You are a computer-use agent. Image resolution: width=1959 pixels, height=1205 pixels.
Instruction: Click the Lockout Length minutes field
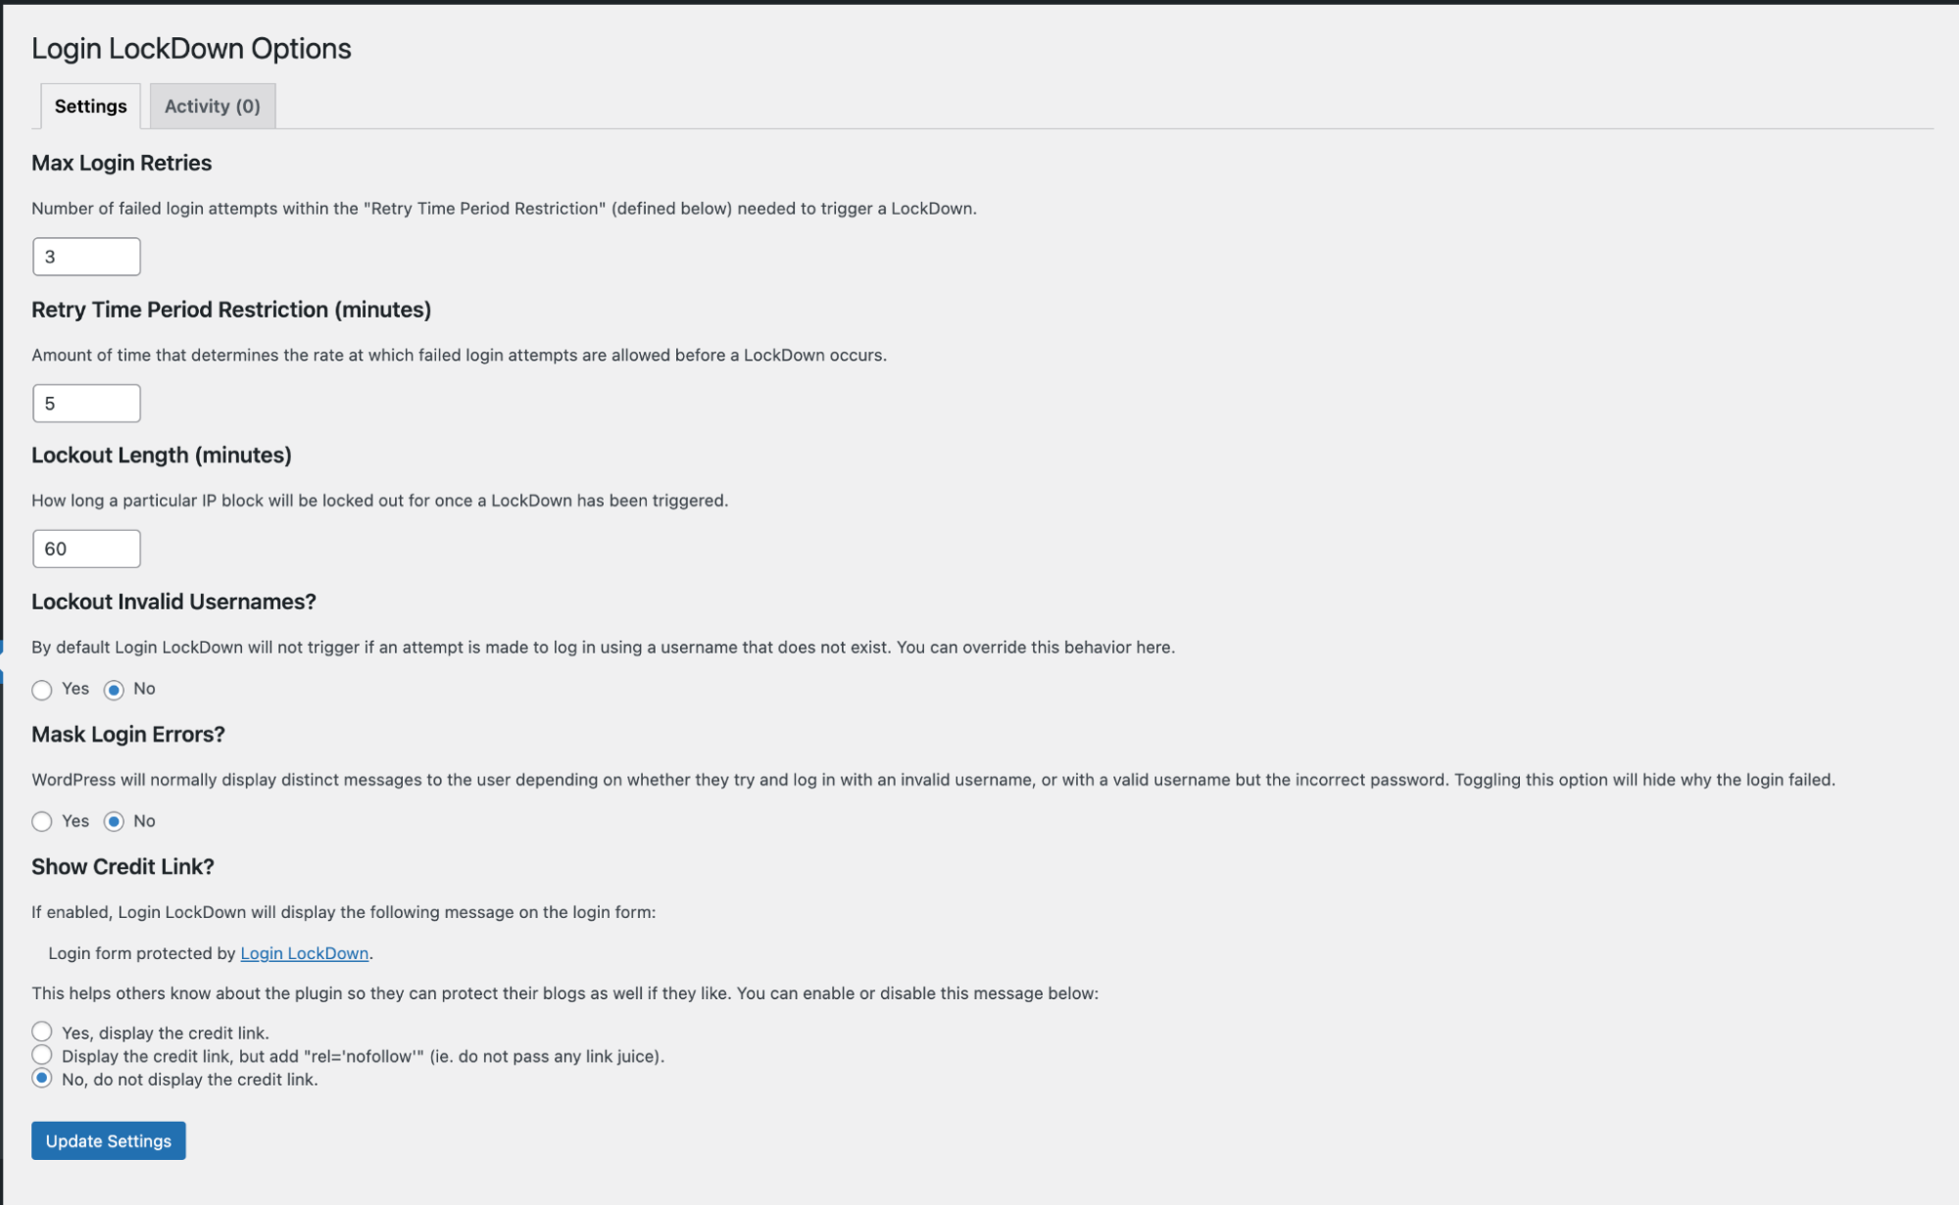[86, 549]
